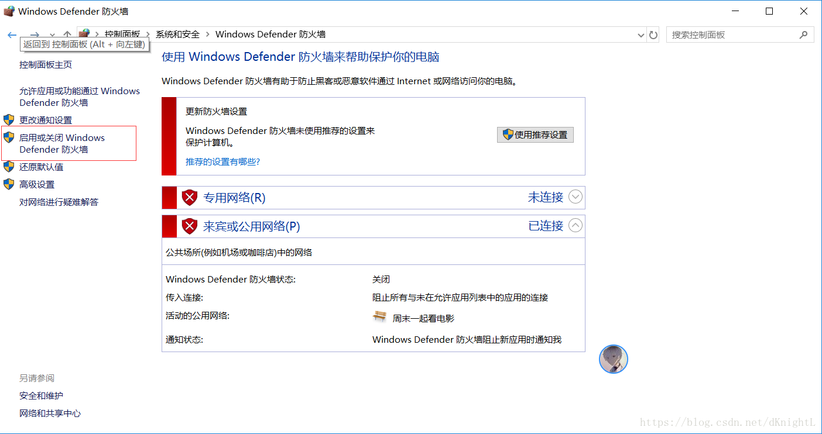
Task: Open 高级设置 link
Action: [37, 184]
